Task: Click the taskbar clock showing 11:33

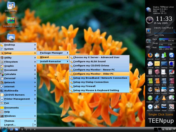Action: tap(168, 129)
